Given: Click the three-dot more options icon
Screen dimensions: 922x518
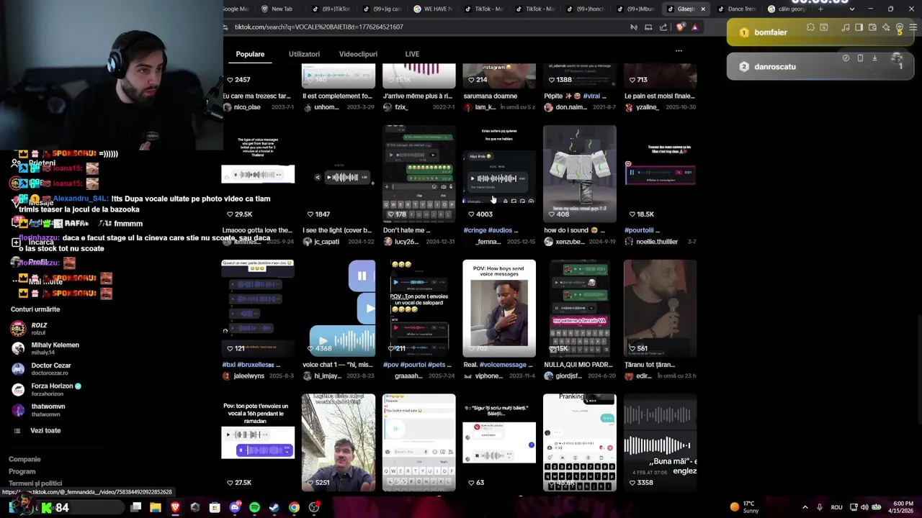Looking at the screenshot, I should (x=679, y=51).
